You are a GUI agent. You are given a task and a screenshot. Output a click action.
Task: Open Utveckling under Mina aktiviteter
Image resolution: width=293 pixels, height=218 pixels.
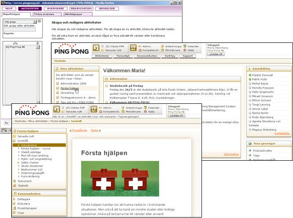click(67, 93)
